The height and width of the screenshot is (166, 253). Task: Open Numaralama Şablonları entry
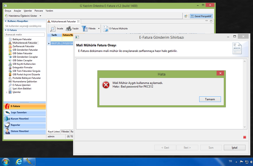(25, 82)
